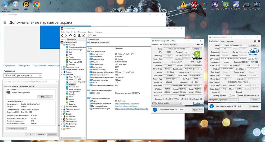Open the ECap desktop shortcut
Image resolution: width=265 pixels, height=142 pixels.
click(257, 5)
